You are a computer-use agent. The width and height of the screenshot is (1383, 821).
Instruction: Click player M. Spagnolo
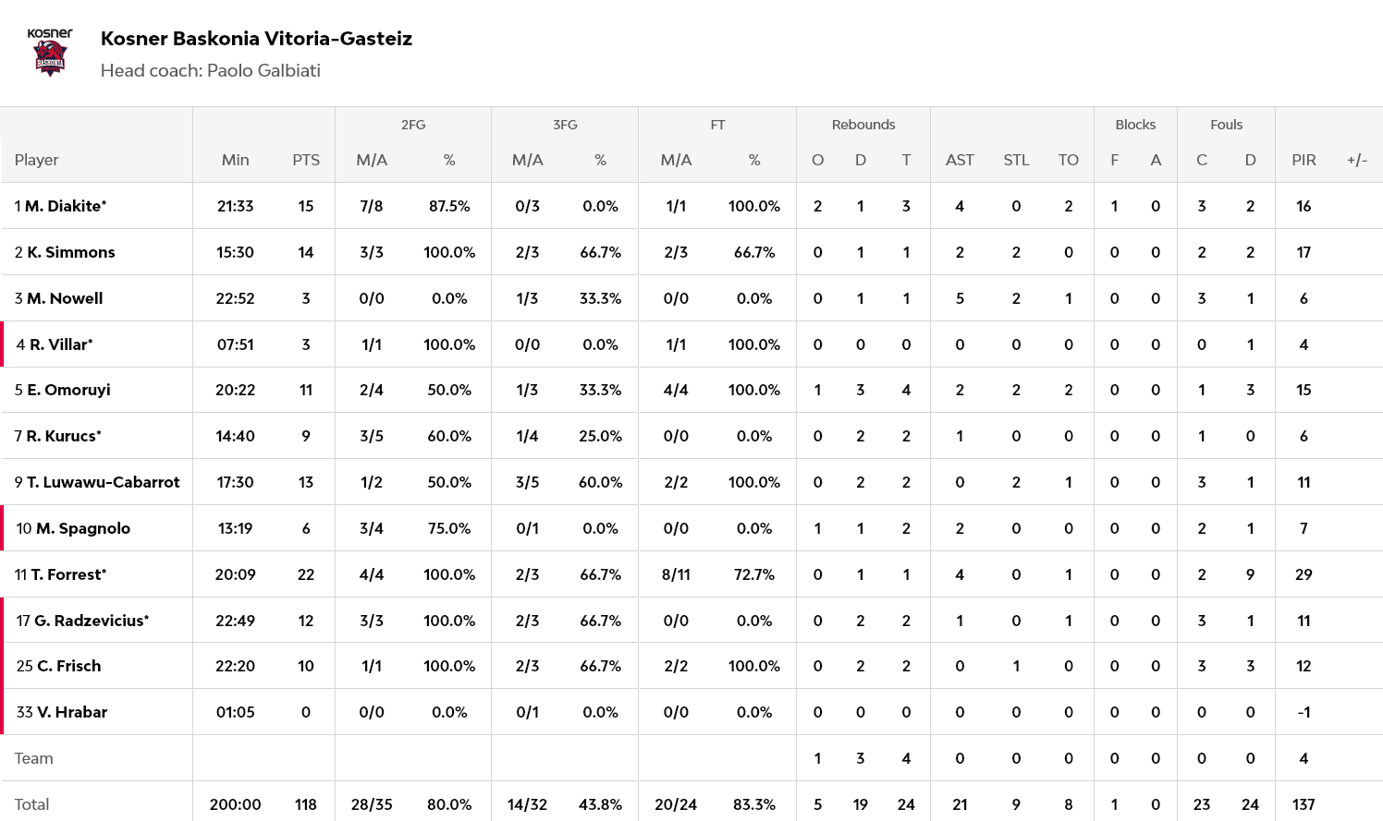82,528
